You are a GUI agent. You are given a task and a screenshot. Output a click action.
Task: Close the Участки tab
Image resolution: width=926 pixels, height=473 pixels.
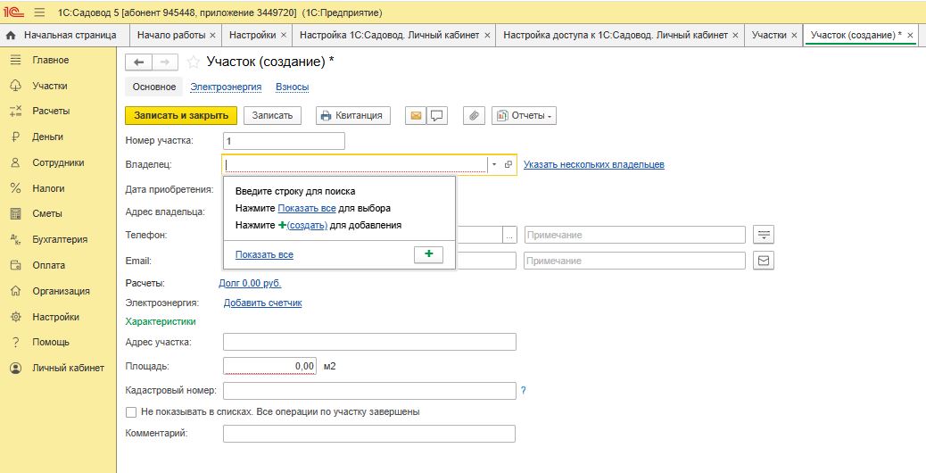tap(794, 36)
